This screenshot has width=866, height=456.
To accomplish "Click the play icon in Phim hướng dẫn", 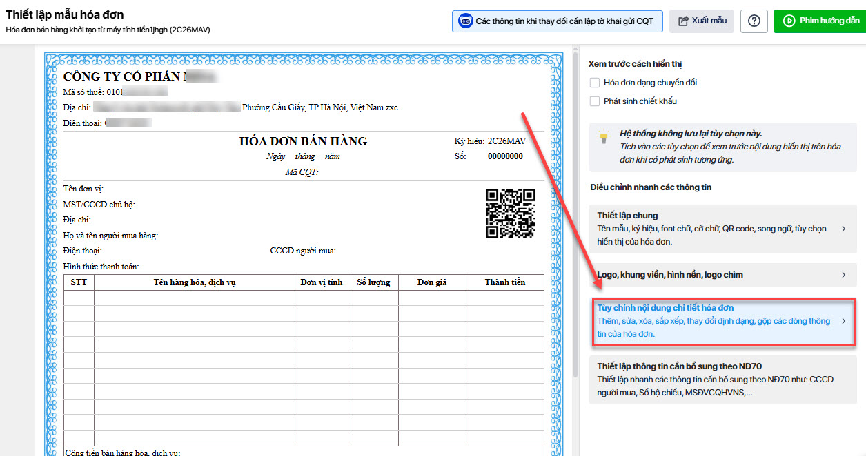I will [788, 21].
